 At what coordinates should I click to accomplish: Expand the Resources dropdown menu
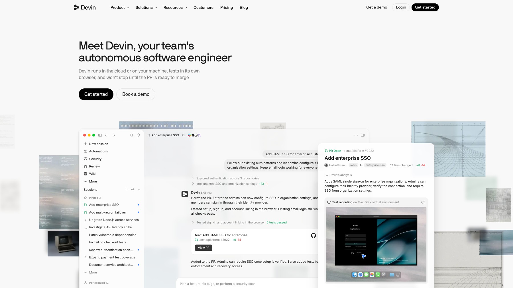175,8
